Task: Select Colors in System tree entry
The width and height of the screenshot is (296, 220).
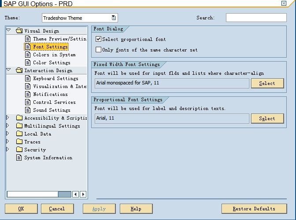Action: pos(54,55)
